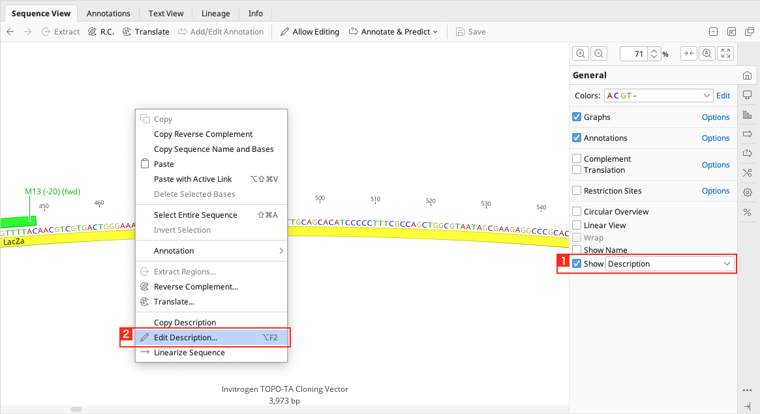Viewport: 760px width, 414px height.
Task: Open the General home panel icon
Action: [748, 76]
